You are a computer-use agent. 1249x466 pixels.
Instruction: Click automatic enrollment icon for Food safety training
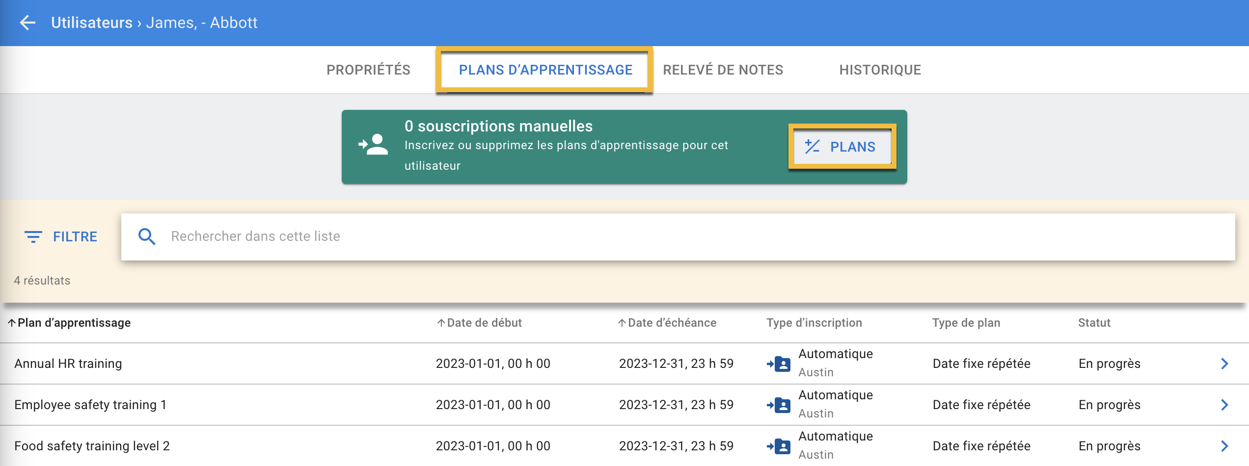779,446
